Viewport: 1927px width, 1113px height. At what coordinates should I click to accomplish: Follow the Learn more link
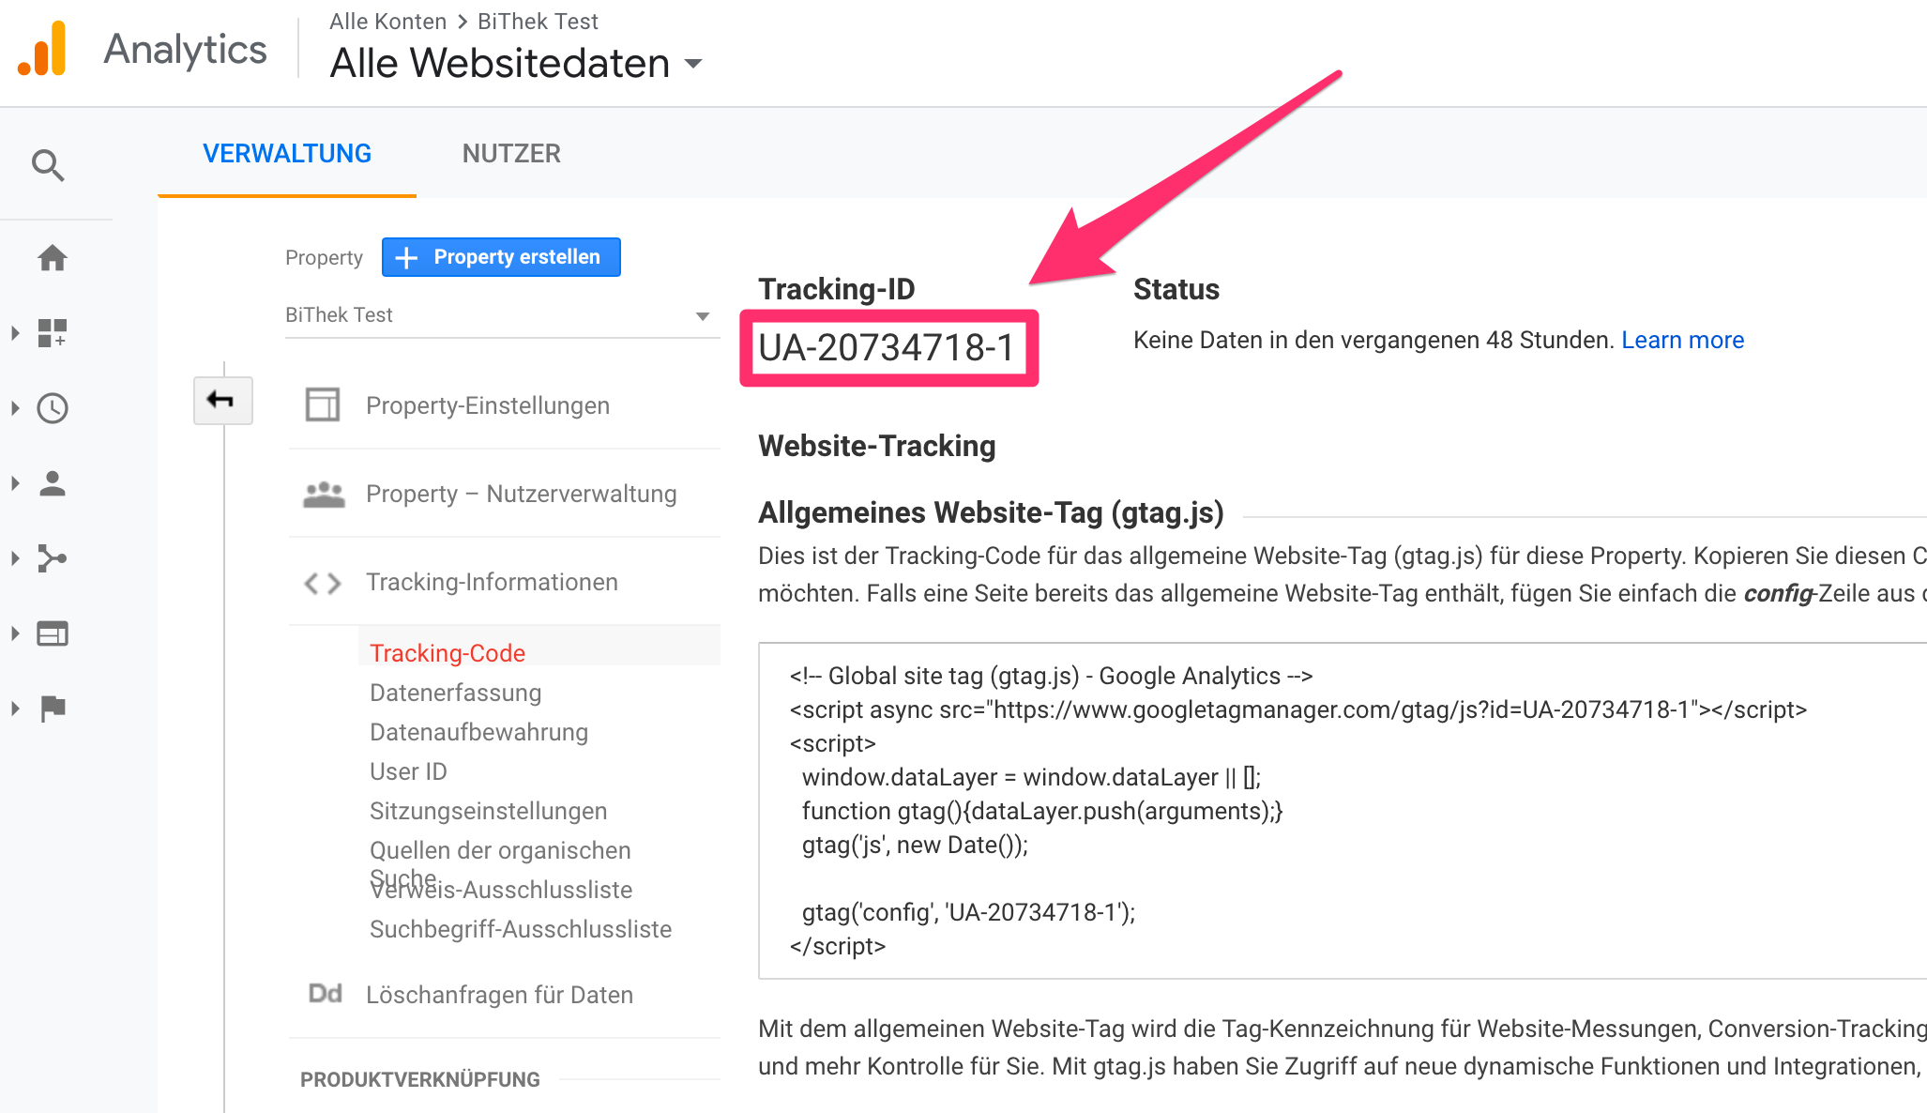tap(1682, 340)
